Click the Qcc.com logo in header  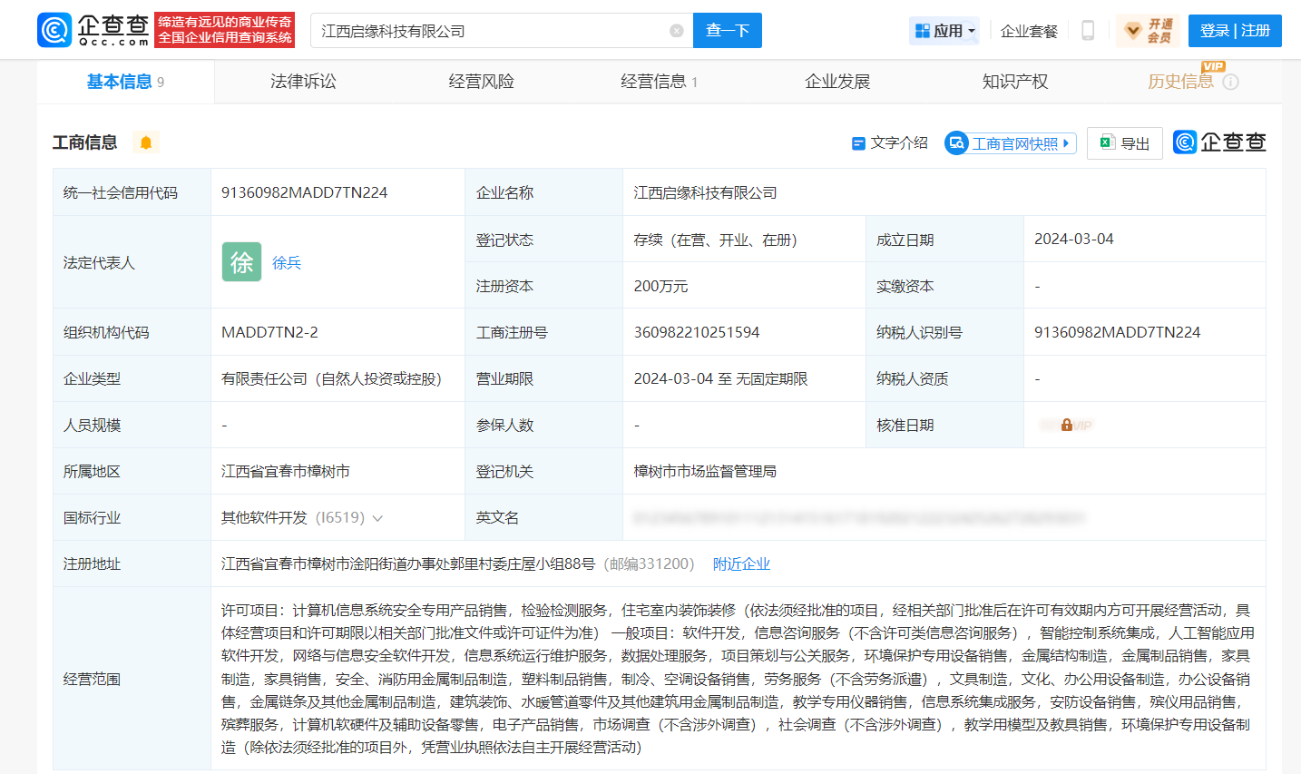click(x=93, y=30)
